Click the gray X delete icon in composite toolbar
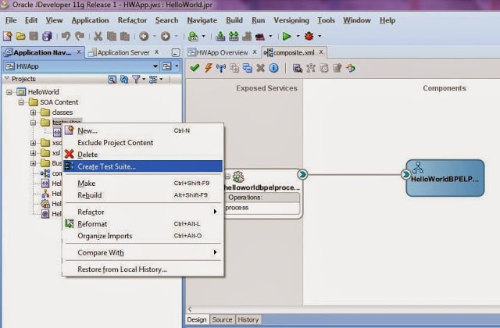 (260, 68)
